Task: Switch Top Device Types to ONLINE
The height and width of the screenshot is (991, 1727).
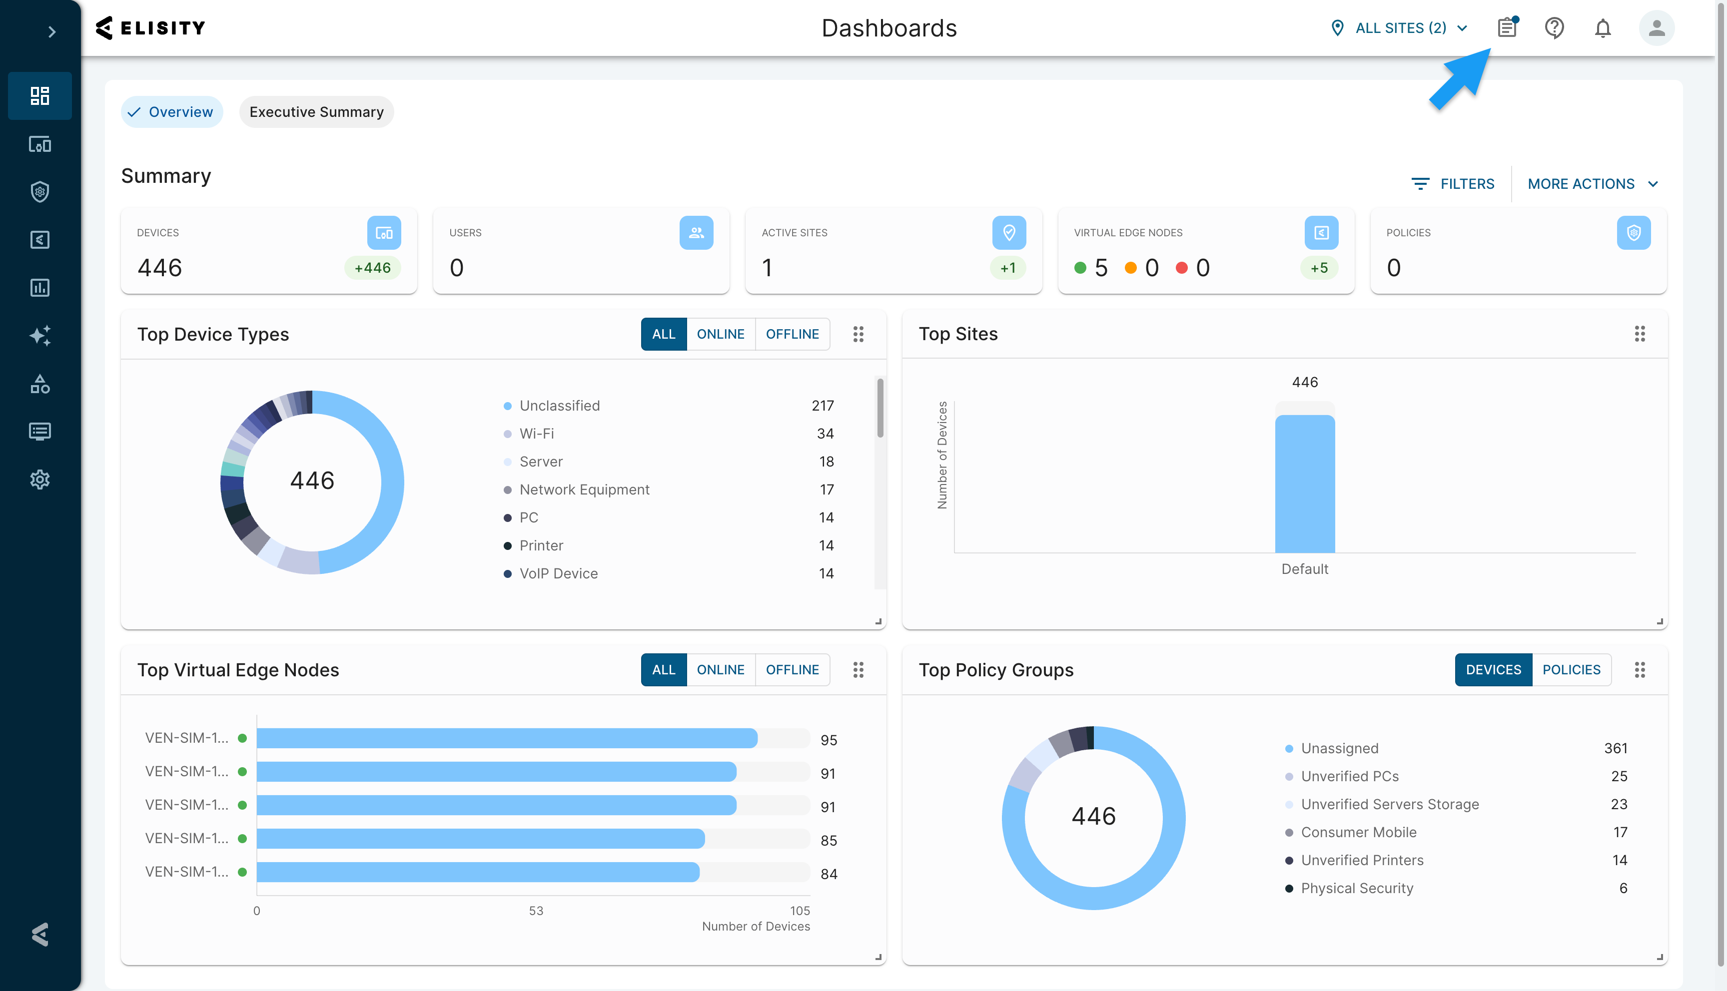Action: point(720,334)
